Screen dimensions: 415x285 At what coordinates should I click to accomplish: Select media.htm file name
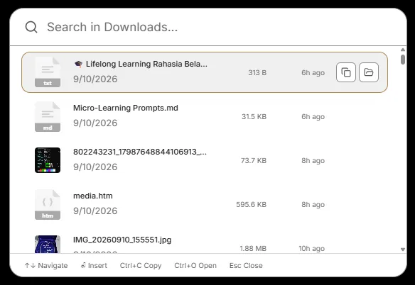click(x=93, y=196)
